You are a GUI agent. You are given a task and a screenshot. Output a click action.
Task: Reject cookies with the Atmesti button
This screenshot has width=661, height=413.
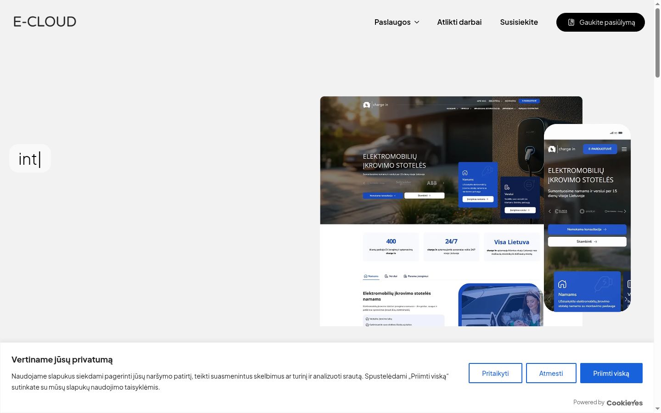click(x=551, y=373)
